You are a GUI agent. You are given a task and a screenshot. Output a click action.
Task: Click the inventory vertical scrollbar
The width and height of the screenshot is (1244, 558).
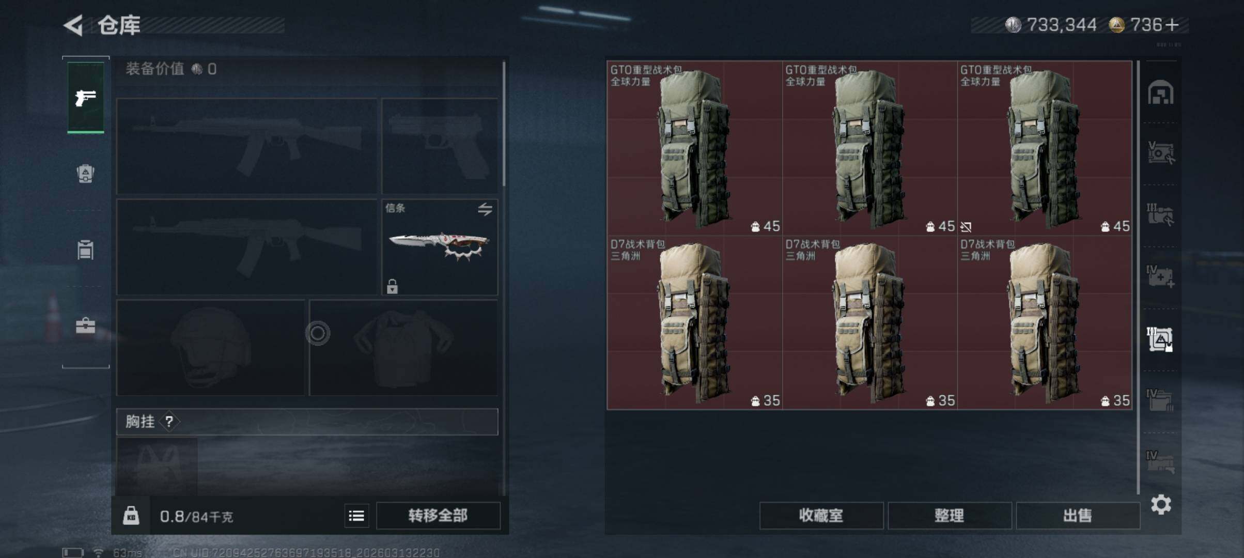coord(1138,277)
